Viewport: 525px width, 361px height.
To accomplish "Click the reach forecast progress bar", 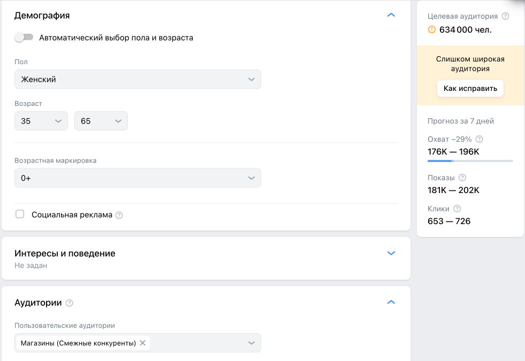I will pyautogui.click(x=470, y=161).
